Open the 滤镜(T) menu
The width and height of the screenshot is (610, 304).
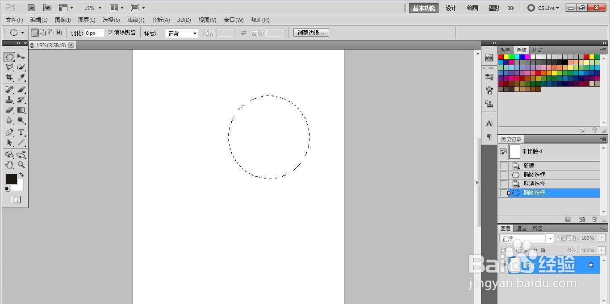pyautogui.click(x=136, y=20)
